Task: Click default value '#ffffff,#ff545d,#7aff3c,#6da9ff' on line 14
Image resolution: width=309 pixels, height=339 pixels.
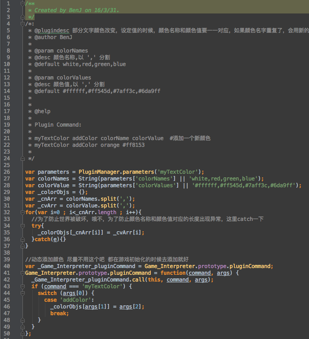Action: point(111,91)
